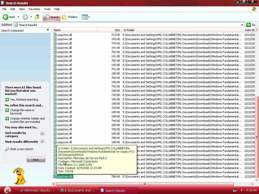Viewport: 259px width, 194px height.
Task: Open the Views toolbar icon
Action: click(85, 17)
